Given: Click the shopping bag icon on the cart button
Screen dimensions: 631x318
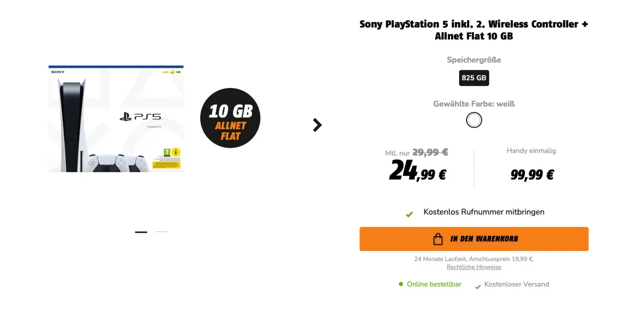Looking at the screenshot, I should point(438,239).
